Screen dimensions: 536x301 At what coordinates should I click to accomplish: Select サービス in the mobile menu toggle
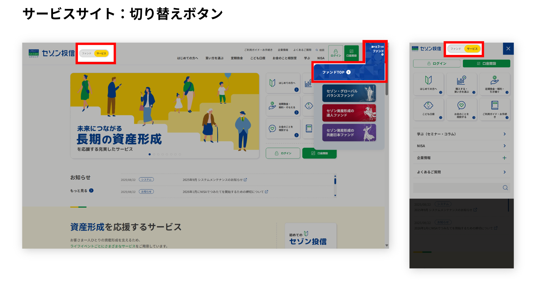click(x=472, y=49)
